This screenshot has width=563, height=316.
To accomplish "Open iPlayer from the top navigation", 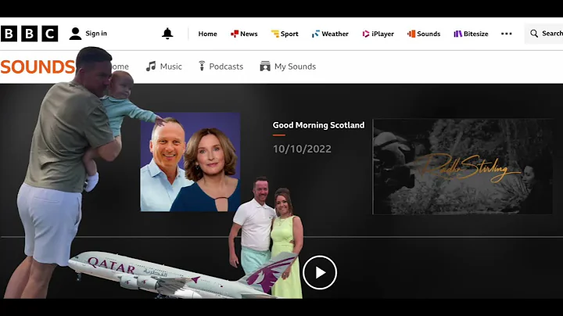I will click(x=378, y=34).
